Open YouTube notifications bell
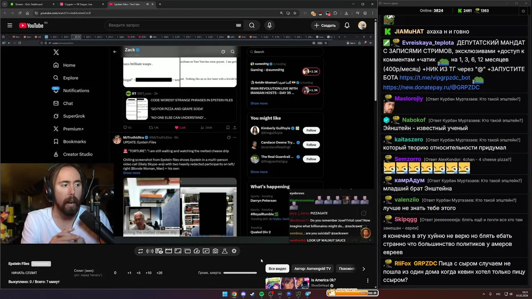The image size is (532, 299). (x=347, y=25)
